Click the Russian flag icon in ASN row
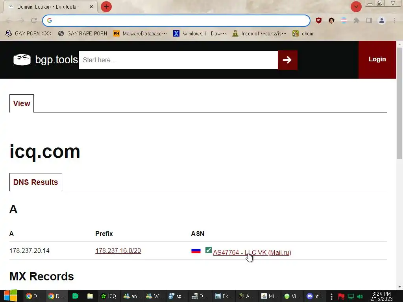Viewport: 403px width, 302px height. 196,251
